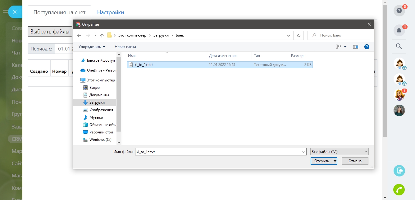
Task: Expand the file type filter Все файлы
Action: click(339, 152)
